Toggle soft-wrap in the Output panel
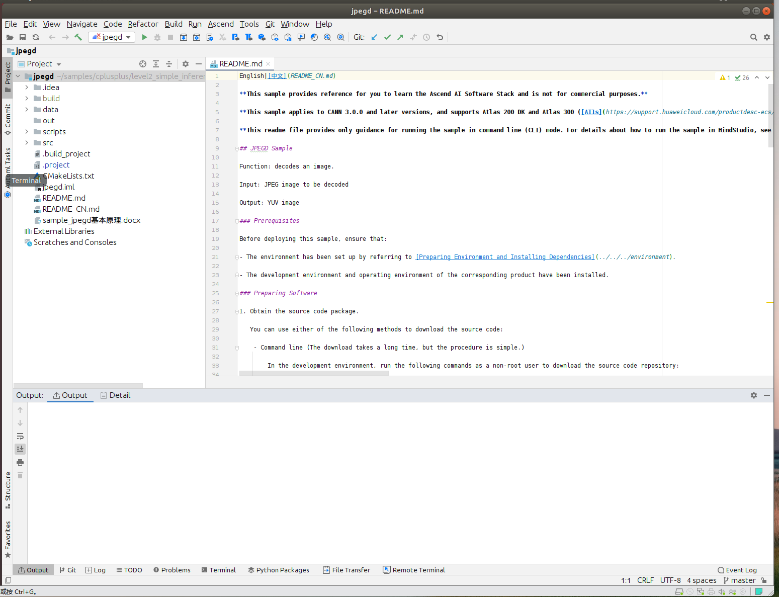Viewport: 779px width, 597px height. (x=20, y=436)
